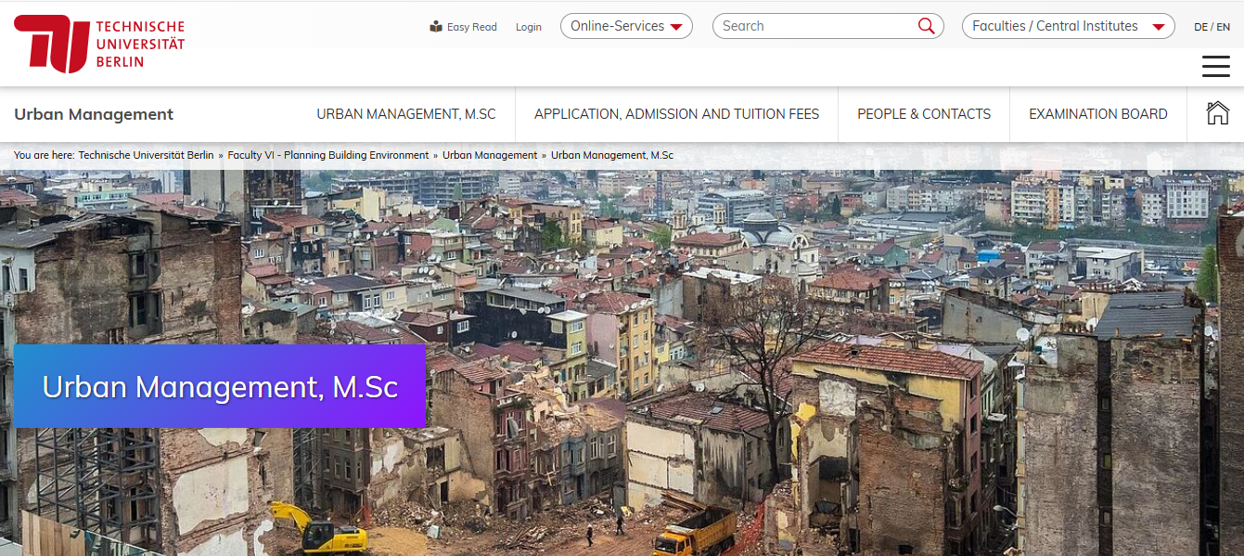Screen dimensions: 1244x556
Task: Follow Technische Universität Berlin breadcrumb link
Action: tap(146, 155)
